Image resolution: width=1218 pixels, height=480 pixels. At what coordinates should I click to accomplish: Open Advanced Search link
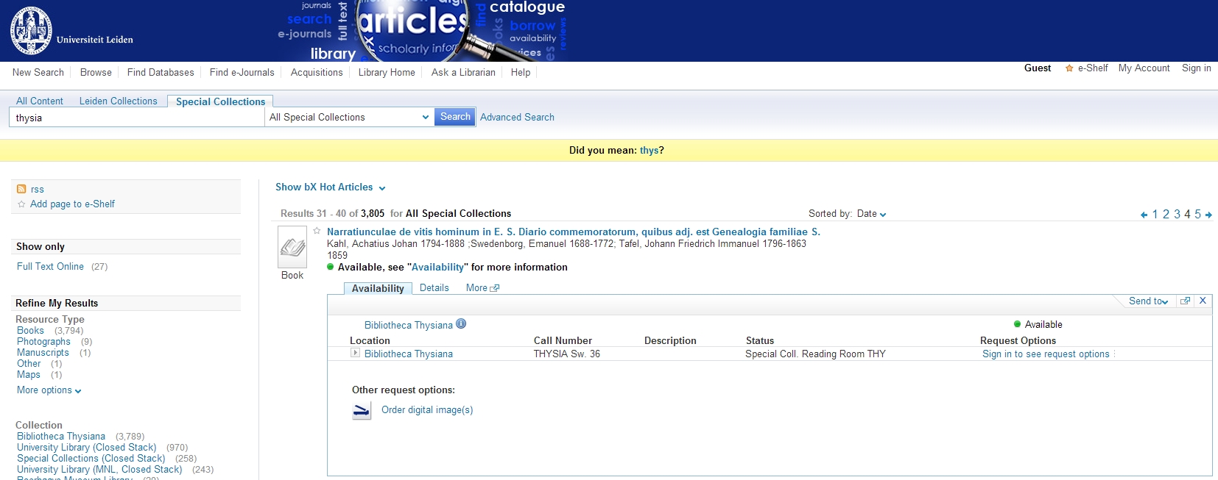[x=517, y=117]
